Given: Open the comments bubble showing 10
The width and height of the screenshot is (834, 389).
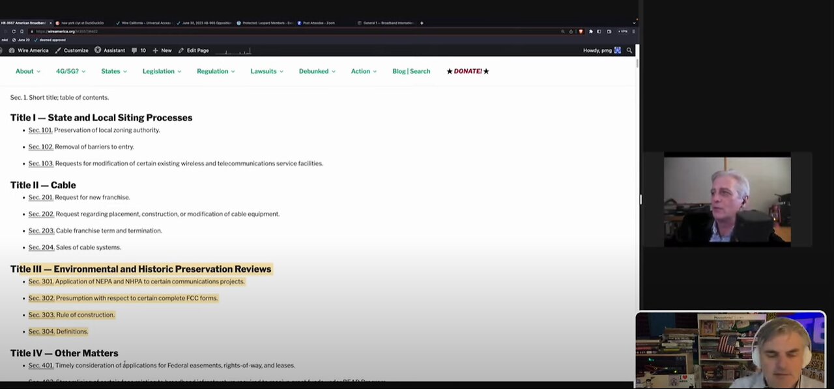Looking at the screenshot, I should pos(139,50).
